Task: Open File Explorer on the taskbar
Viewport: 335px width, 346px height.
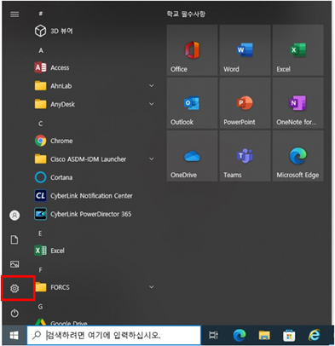Action: (264, 336)
